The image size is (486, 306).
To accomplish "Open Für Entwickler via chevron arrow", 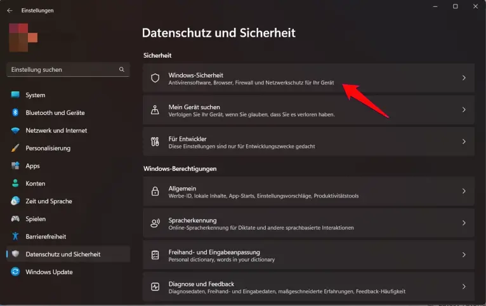I will [x=464, y=142].
